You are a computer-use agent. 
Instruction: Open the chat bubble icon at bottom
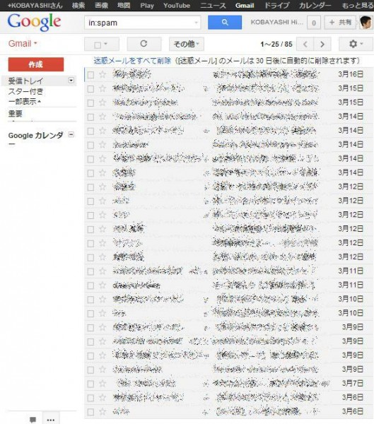click(x=33, y=419)
